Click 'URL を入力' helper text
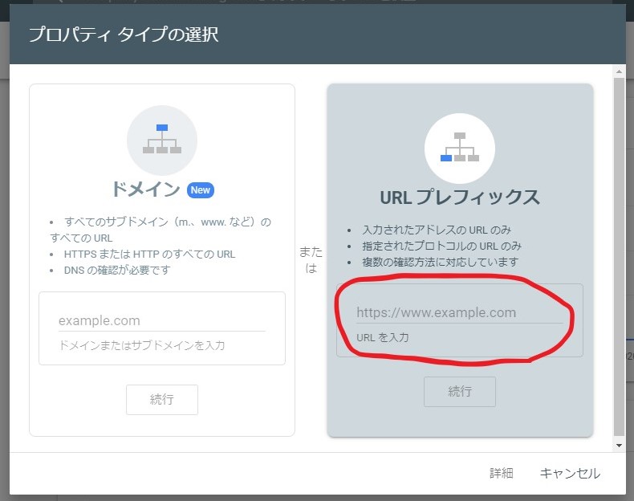 (383, 337)
